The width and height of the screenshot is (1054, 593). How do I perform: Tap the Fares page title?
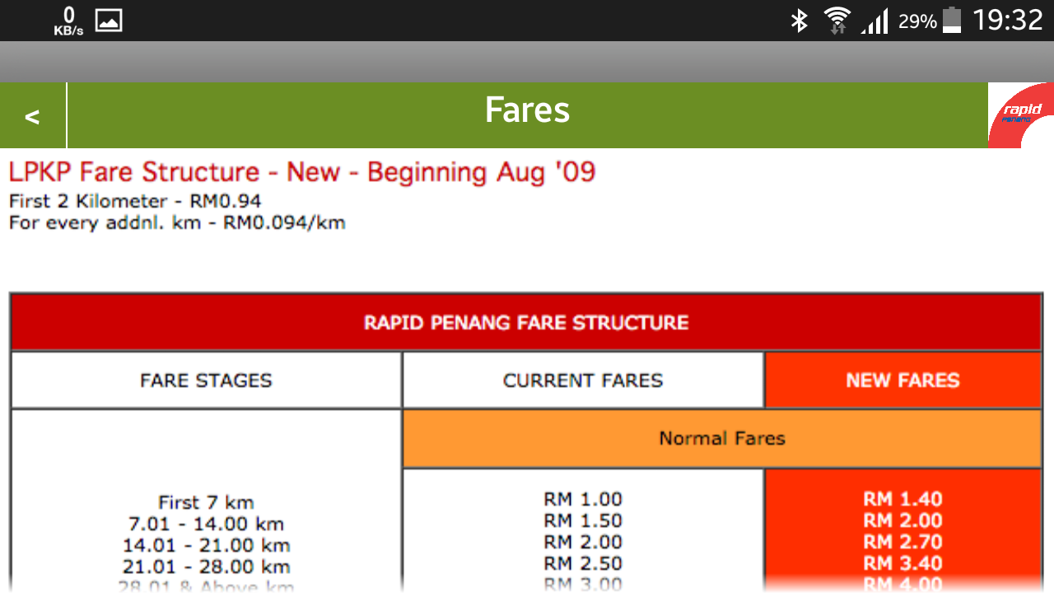[x=527, y=110]
